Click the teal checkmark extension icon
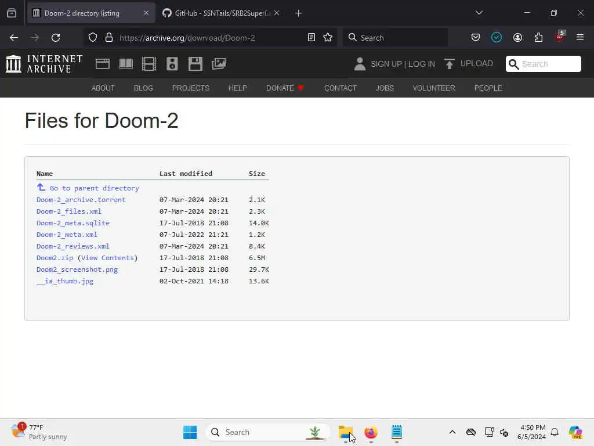The height and width of the screenshot is (446, 594). [x=497, y=38]
